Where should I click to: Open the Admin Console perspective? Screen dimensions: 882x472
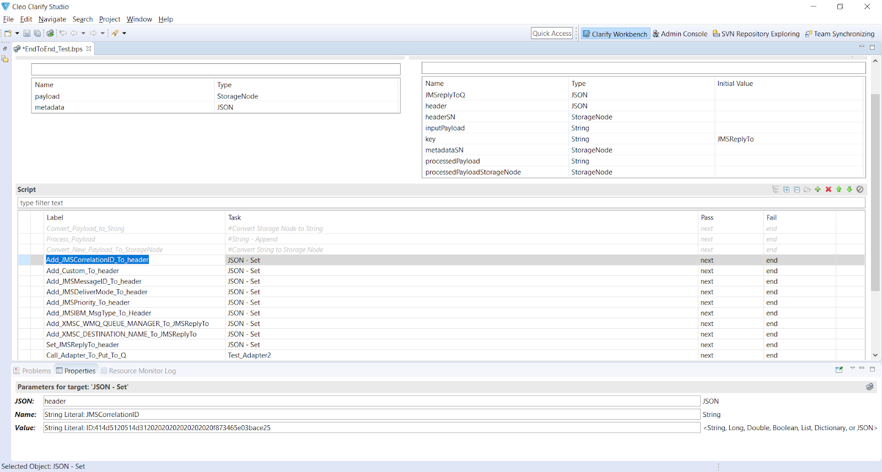[x=680, y=34]
